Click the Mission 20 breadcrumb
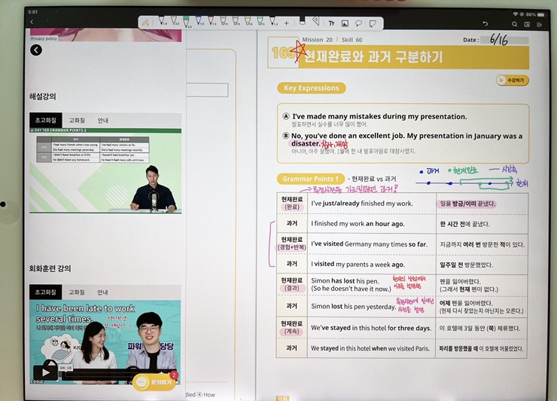 [317, 39]
